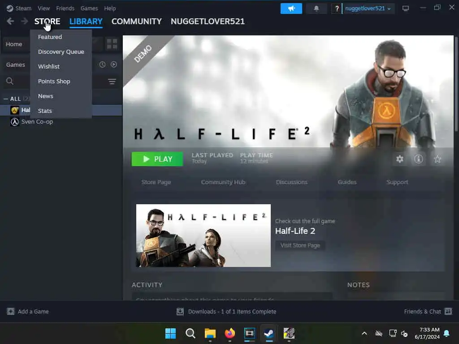Open Friends & Chat icon
The height and width of the screenshot is (344, 459).
click(448, 311)
